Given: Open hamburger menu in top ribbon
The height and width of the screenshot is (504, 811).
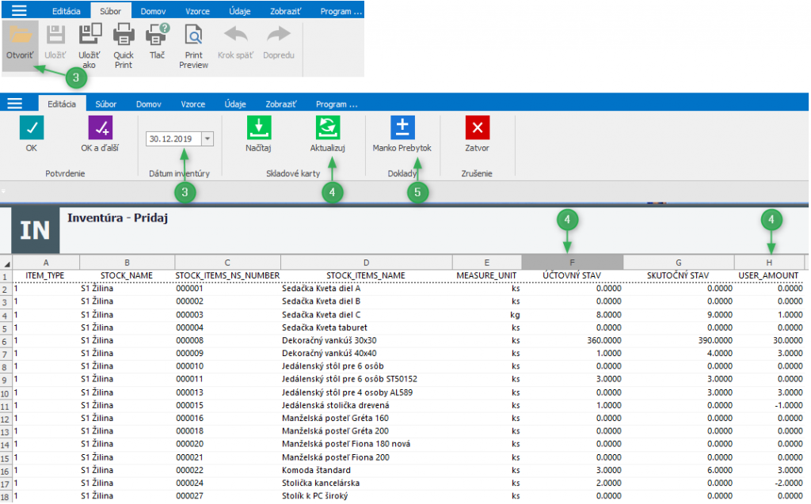Looking at the screenshot, I should pos(19,10).
